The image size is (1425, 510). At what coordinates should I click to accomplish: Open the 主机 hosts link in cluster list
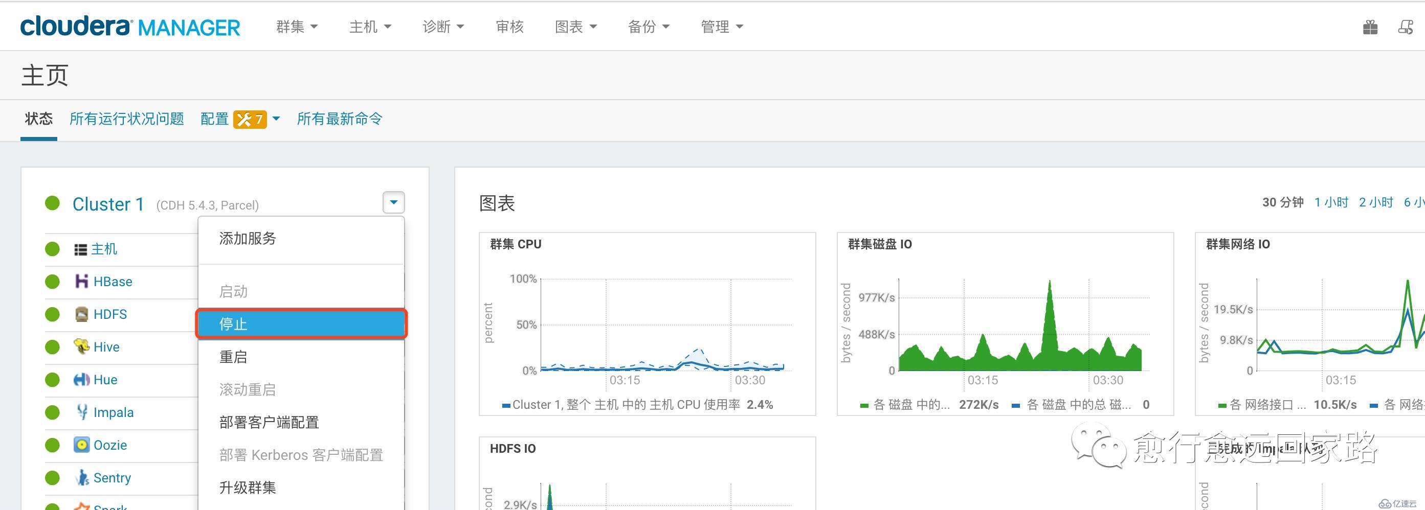coord(104,249)
